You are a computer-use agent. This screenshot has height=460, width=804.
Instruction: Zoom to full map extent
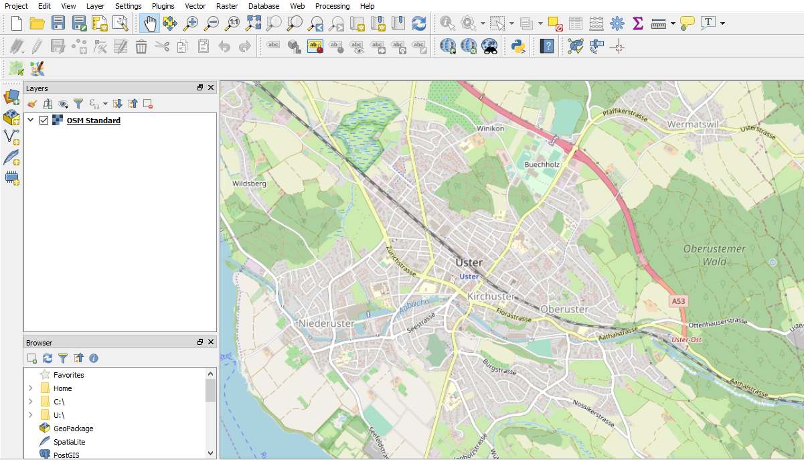(253, 23)
